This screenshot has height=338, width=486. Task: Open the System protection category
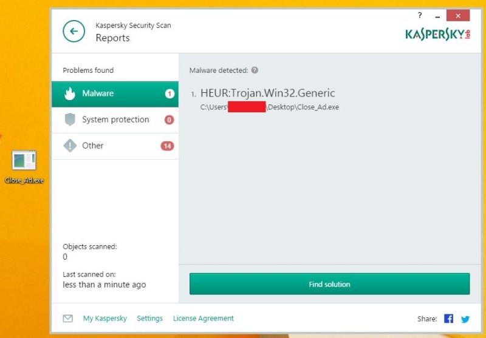tap(115, 120)
